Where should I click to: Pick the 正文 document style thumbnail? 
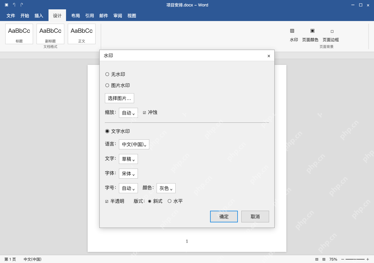82,34
